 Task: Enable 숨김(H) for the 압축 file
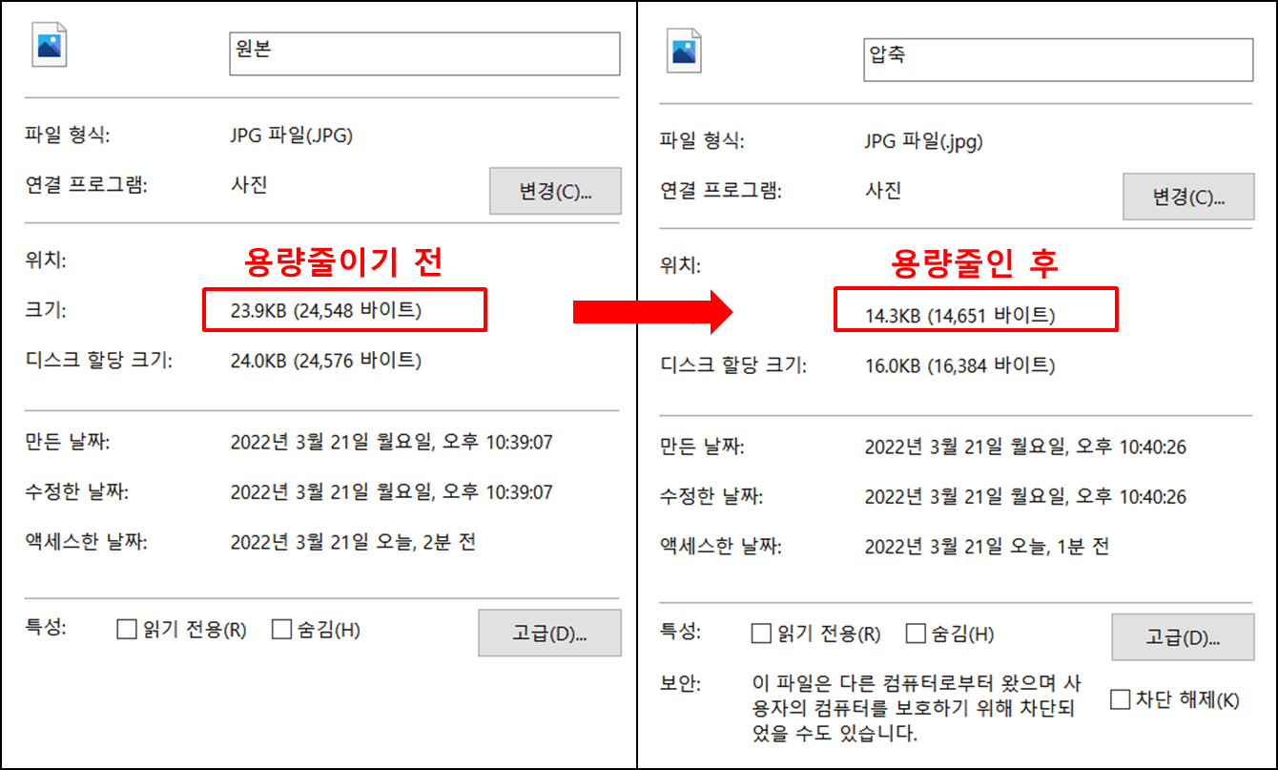point(917,633)
